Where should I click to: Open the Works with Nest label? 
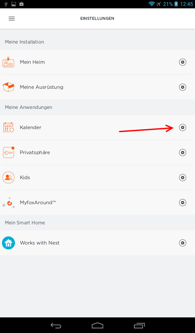coord(40,243)
